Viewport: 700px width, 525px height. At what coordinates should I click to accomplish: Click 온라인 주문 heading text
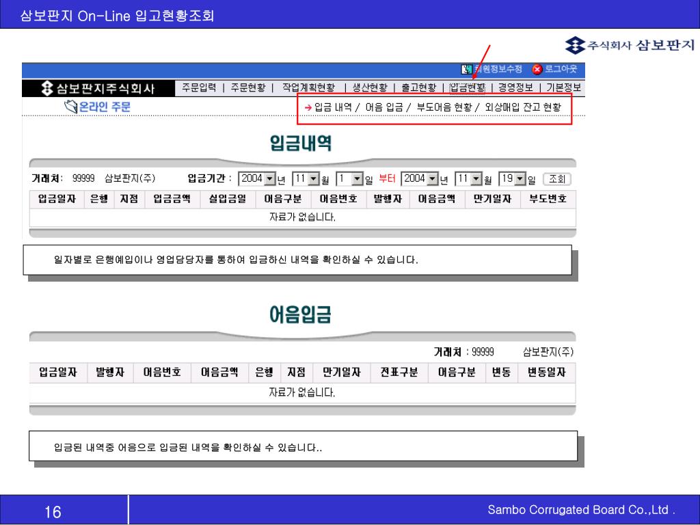pyautogui.click(x=105, y=107)
